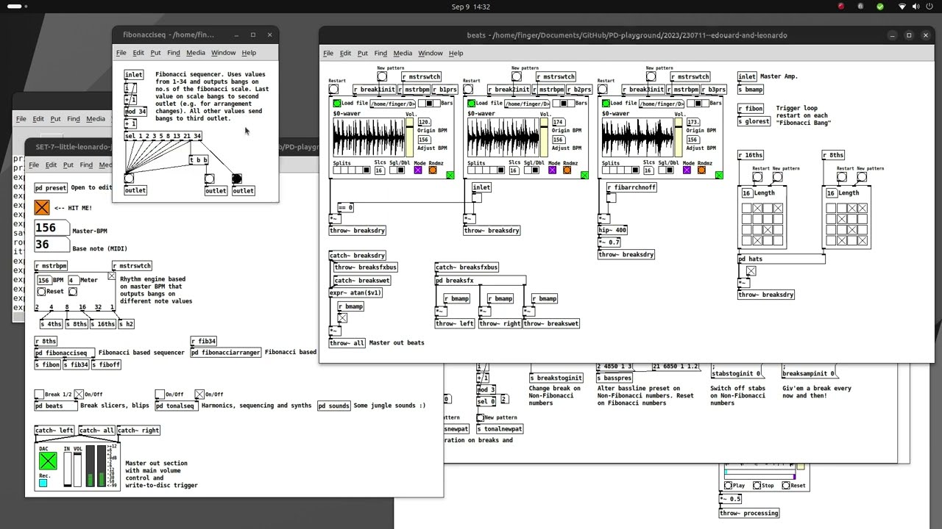The image size is (942, 529).
Task: Click the hip~ 400 object
Action: pos(612,230)
